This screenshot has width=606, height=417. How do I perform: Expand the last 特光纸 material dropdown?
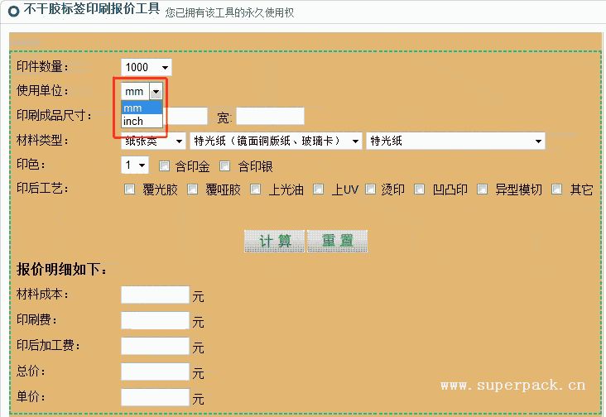click(x=455, y=141)
